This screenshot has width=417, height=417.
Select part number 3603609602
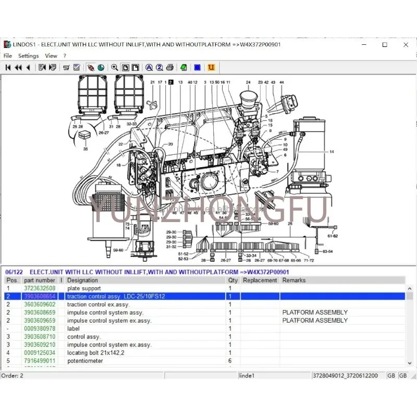click(x=40, y=304)
